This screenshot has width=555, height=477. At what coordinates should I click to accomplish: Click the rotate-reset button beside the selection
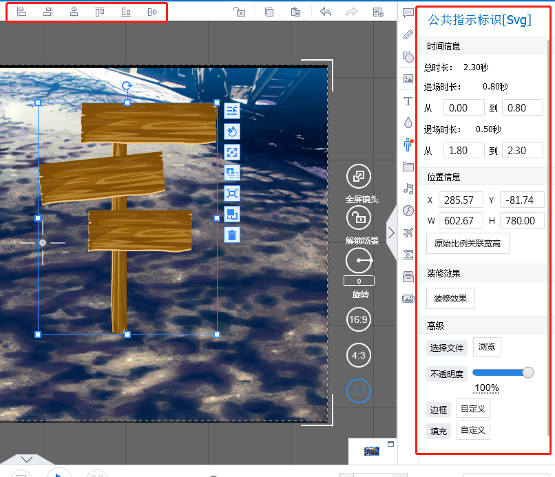tap(232, 131)
